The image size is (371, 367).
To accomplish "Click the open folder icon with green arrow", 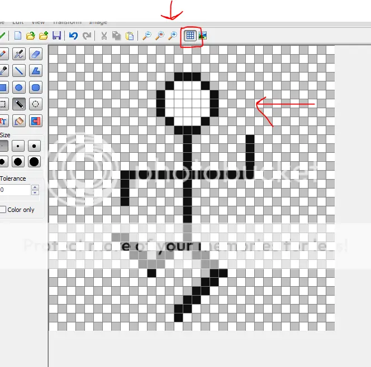I will [x=31, y=36].
